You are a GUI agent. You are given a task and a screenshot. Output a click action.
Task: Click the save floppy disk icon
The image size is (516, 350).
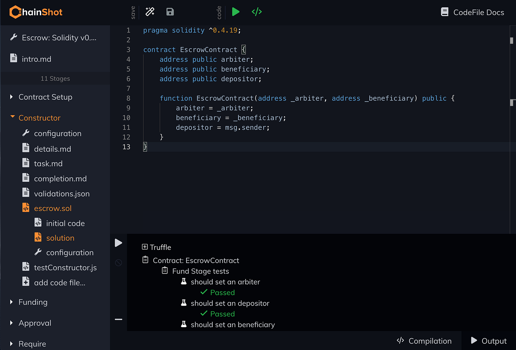click(x=170, y=12)
